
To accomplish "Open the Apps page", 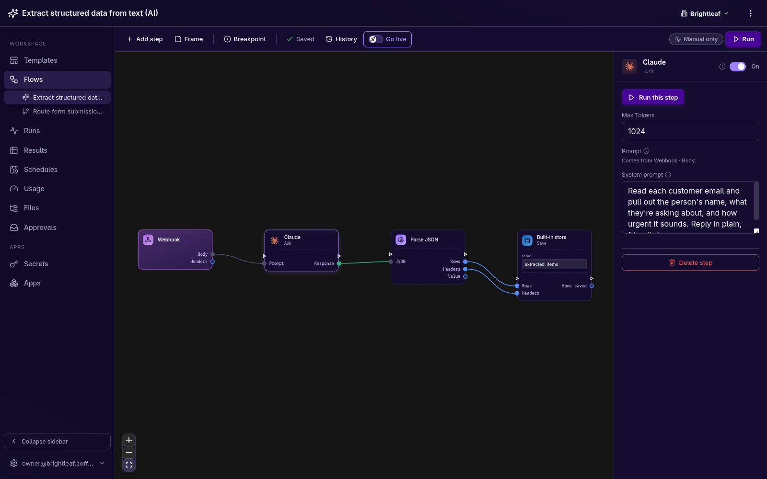I will coord(57,283).
